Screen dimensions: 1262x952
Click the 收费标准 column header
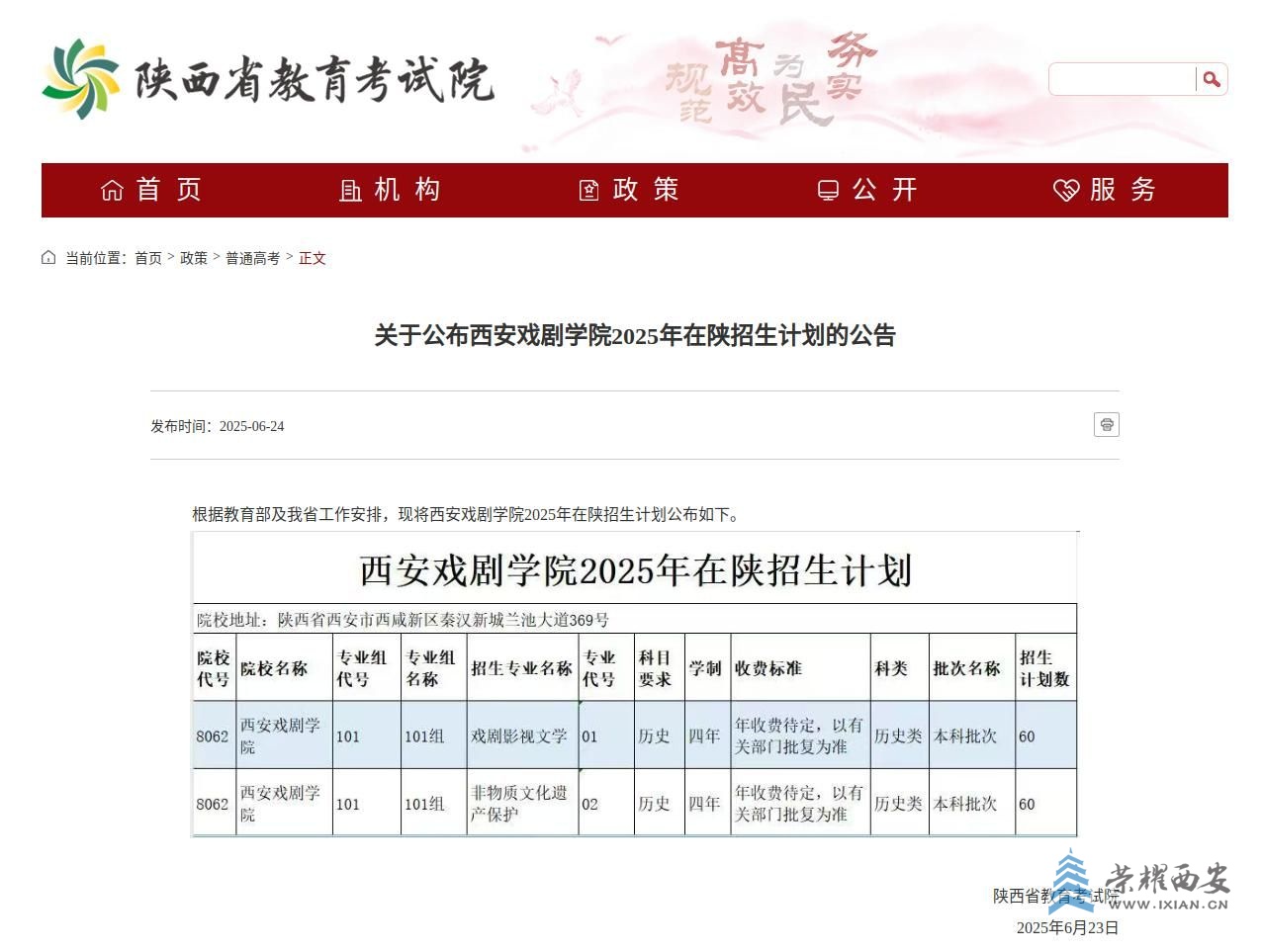(x=800, y=668)
